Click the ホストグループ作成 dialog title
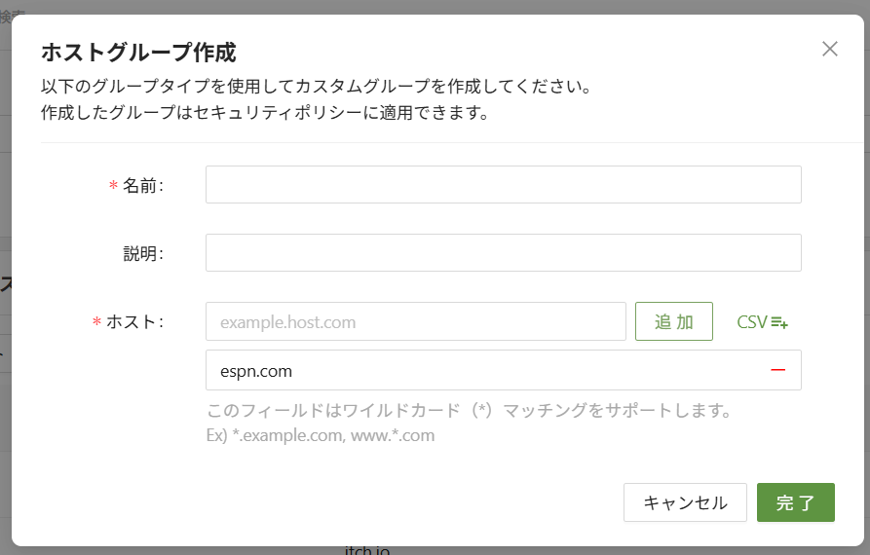The height and width of the screenshot is (555, 870). click(138, 52)
